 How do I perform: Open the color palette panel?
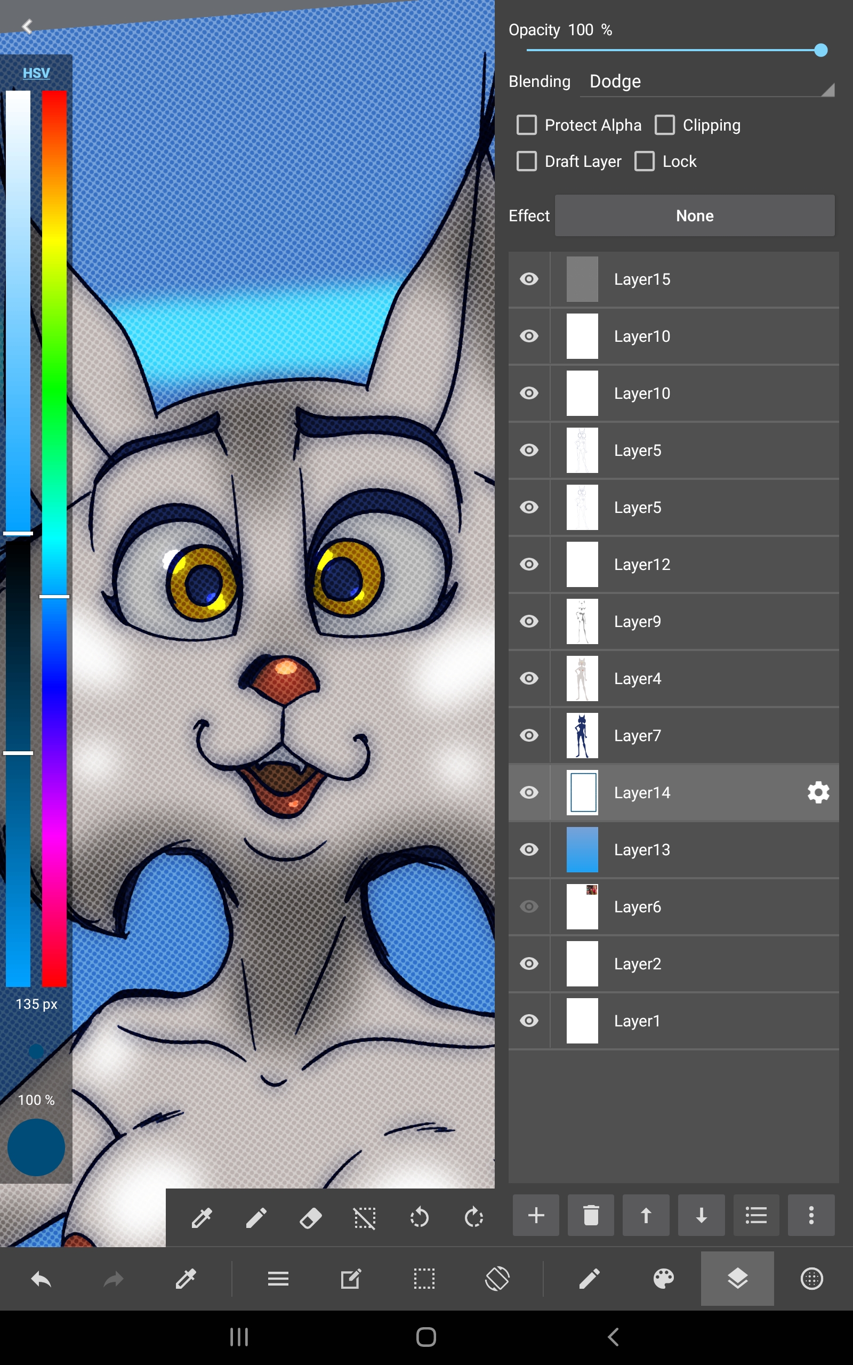663,1279
